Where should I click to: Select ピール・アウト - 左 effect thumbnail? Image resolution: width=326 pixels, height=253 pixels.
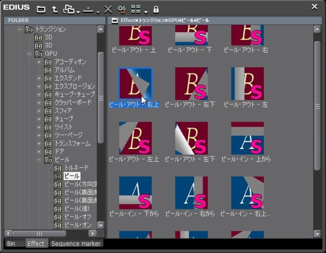pos(247,84)
